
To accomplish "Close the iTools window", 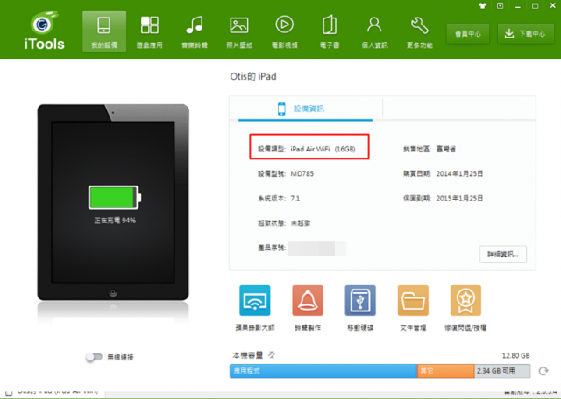I will click(x=553, y=6).
